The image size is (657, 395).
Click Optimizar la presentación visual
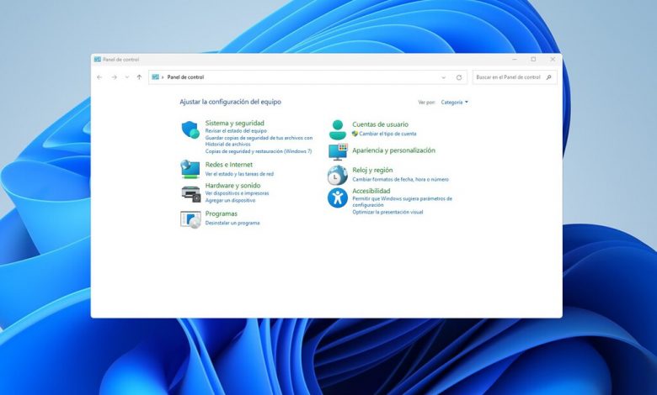click(x=387, y=213)
